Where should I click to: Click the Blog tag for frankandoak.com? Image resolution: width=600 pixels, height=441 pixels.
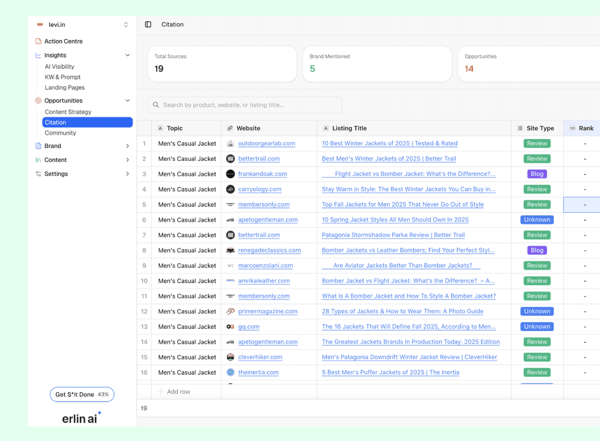tap(537, 174)
